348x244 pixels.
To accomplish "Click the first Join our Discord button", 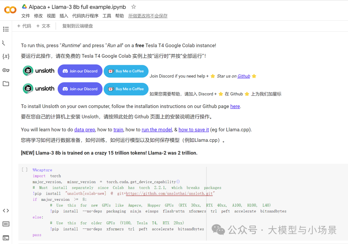I will [x=80, y=71].
